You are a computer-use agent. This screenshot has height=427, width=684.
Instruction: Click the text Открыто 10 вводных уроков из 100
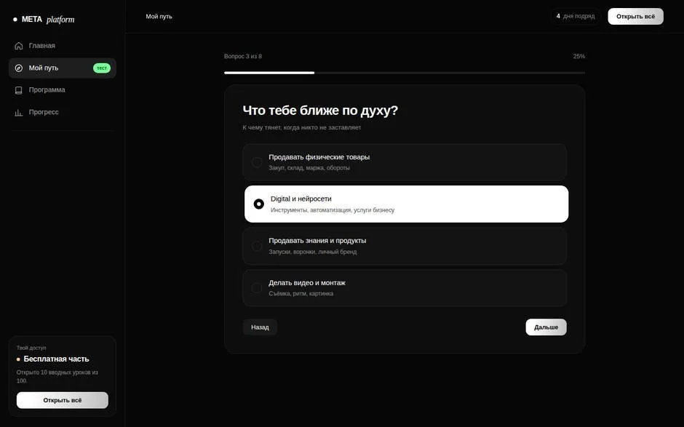57,376
